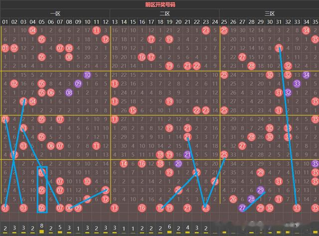Click red ball 19 in the bottom row
Image resolution: width=319 pixels, height=236 pixels.
tap(169, 208)
